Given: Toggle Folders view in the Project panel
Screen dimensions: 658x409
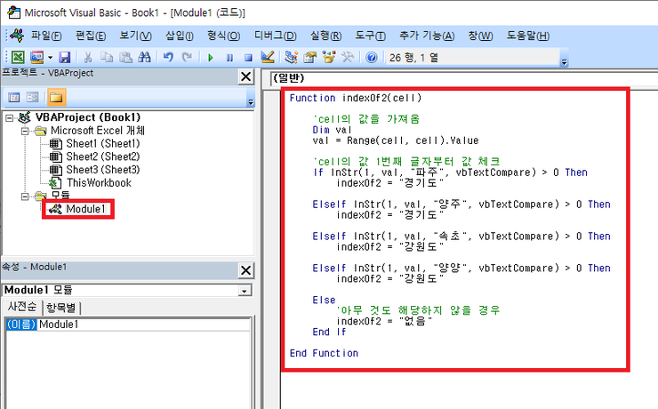Looking at the screenshot, I should pyautogui.click(x=56, y=97).
